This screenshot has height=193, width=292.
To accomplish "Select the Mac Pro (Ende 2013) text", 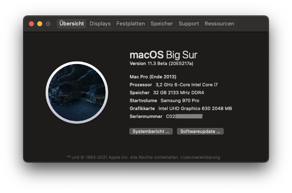I will click(153, 77).
